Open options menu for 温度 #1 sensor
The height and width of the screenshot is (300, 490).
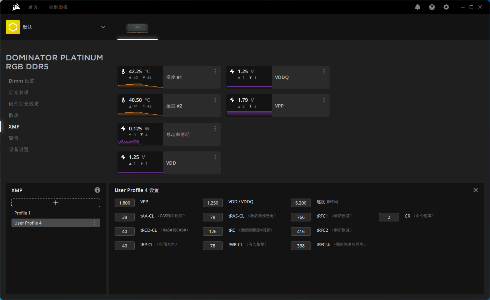pyautogui.click(x=215, y=71)
